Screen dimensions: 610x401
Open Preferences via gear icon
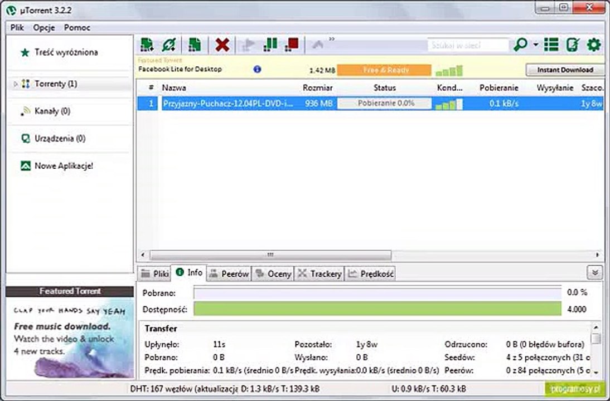click(x=594, y=45)
